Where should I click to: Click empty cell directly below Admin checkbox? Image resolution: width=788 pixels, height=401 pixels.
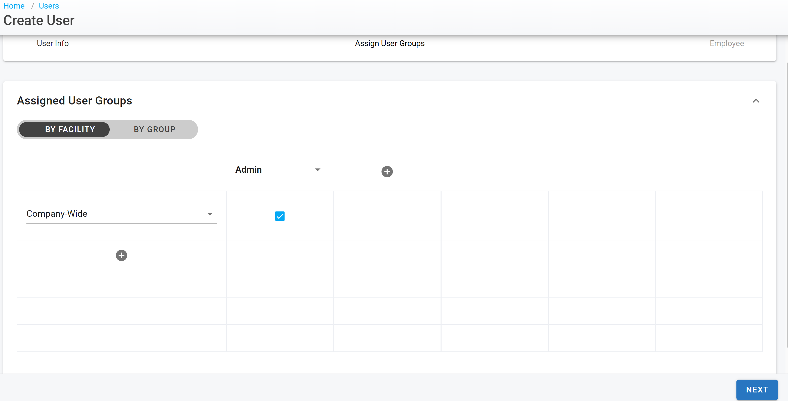pyautogui.click(x=280, y=255)
